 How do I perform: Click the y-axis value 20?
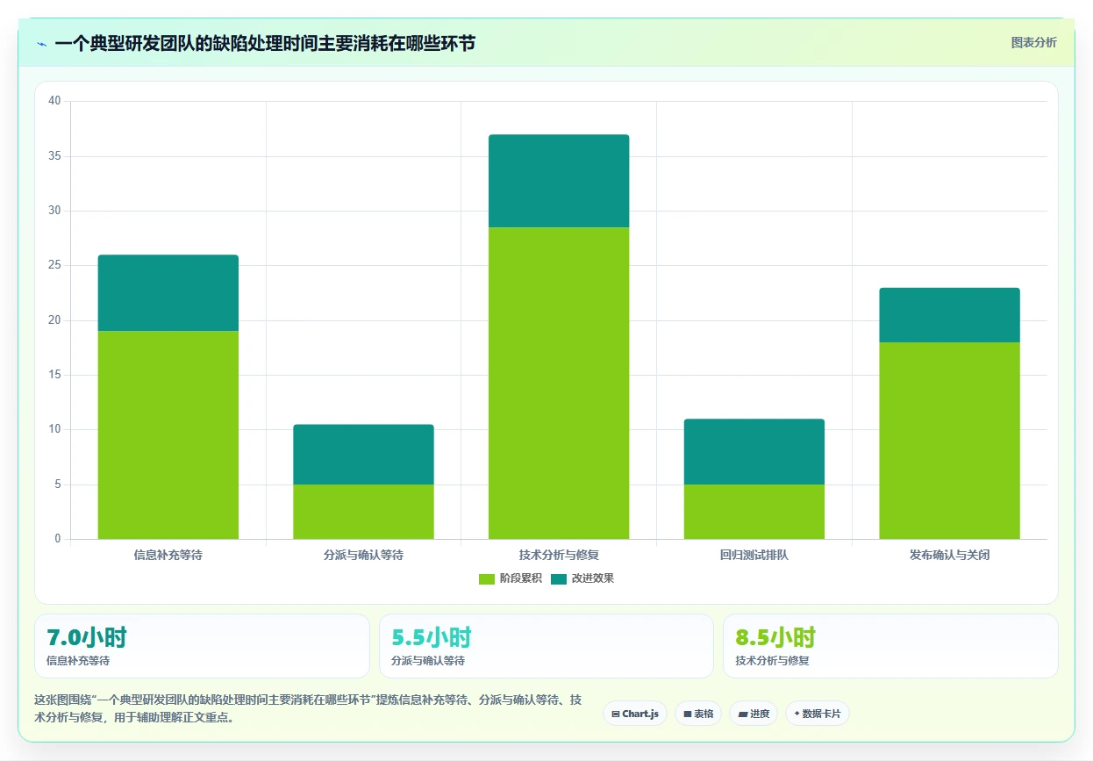tap(54, 320)
